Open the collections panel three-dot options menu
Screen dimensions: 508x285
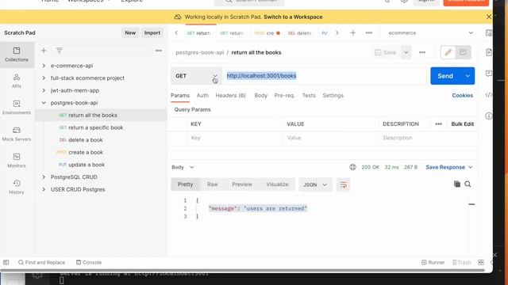[x=159, y=51]
